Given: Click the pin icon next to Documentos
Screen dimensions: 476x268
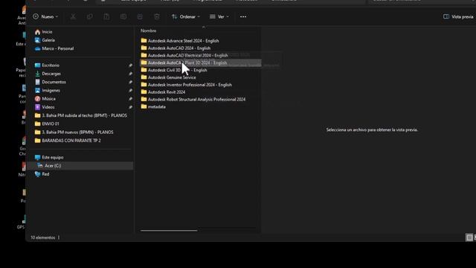Looking at the screenshot, I should [x=130, y=82].
